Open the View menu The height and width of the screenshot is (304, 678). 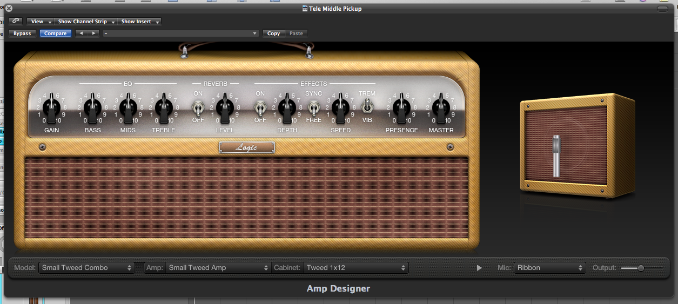click(40, 22)
